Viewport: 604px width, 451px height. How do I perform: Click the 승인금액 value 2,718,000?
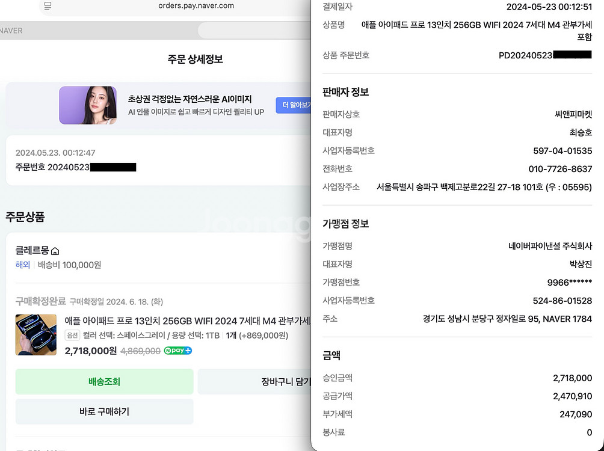pyautogui.click(x=572, y=378)
